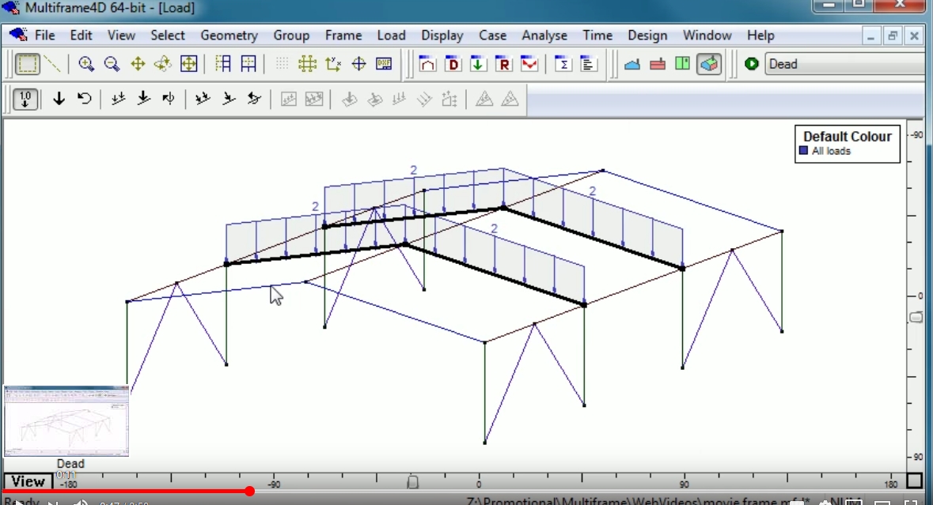Activate the rotate view tool
This screenshot has width=933, height=505.
click(163, 64)
